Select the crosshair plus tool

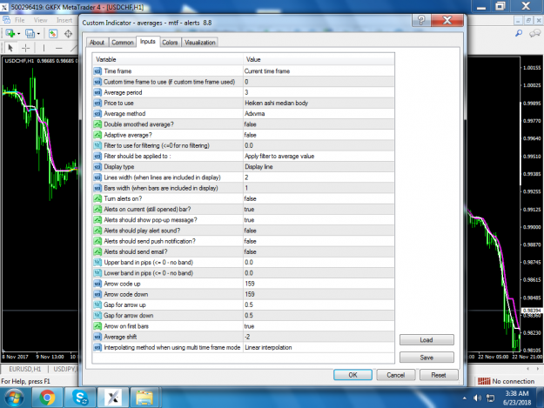click(x=25, y=48)
